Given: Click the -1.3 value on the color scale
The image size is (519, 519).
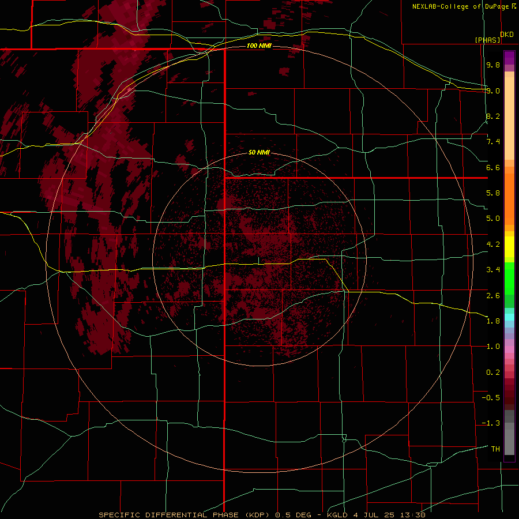Looking at the screenshot, I should [x=491, y=423].
